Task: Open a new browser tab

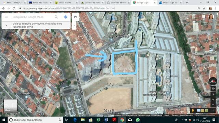Action: (x=187, y=3)
